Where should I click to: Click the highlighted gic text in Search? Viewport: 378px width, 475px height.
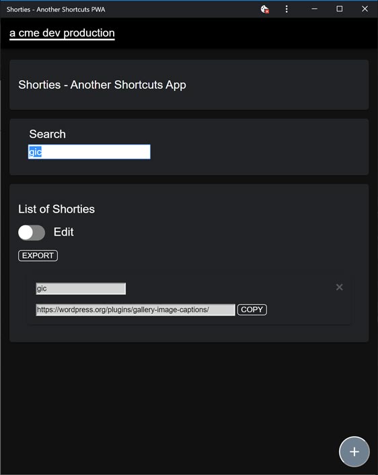[35, 152]
